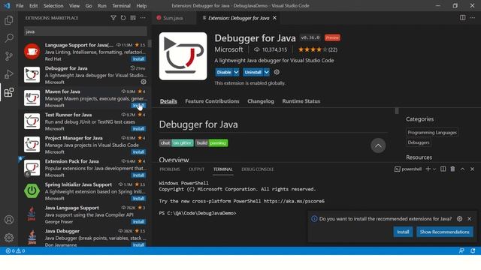Switch to Output panel tab

[x=197, y=169]
